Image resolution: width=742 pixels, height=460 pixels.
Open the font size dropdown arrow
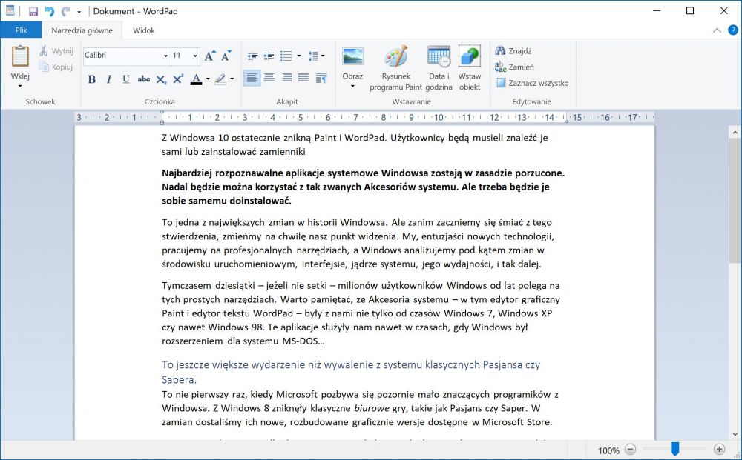[x=194, y=56]
